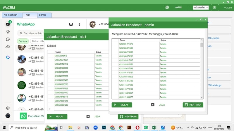Click MULAI in the nia1 broadcast window

coord(57,117)
